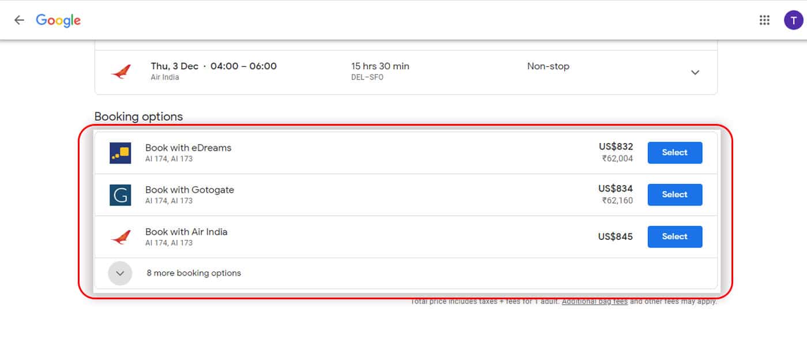807x346 pixels.
Task: Click the US$832 price label
Action: click(616, 146)
